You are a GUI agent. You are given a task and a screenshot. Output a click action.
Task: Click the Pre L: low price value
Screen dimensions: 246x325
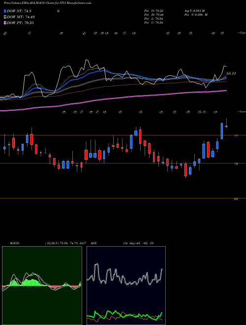pyautogui.click(x=154, y=19)
